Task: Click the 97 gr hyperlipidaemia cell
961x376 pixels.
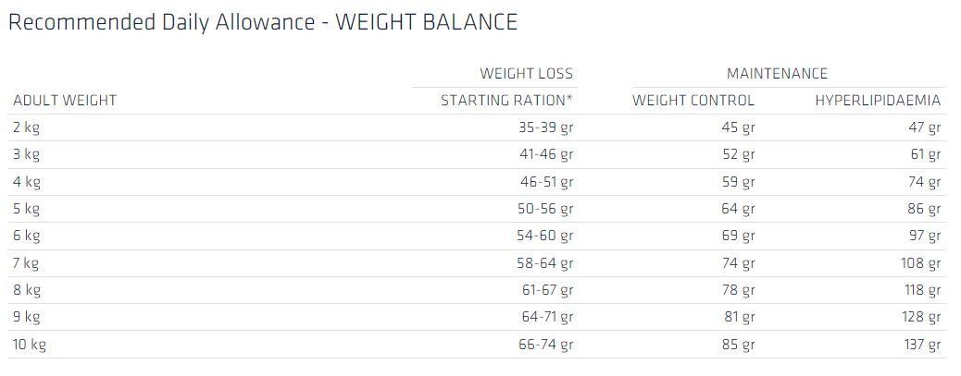Action: pos(924,237)
